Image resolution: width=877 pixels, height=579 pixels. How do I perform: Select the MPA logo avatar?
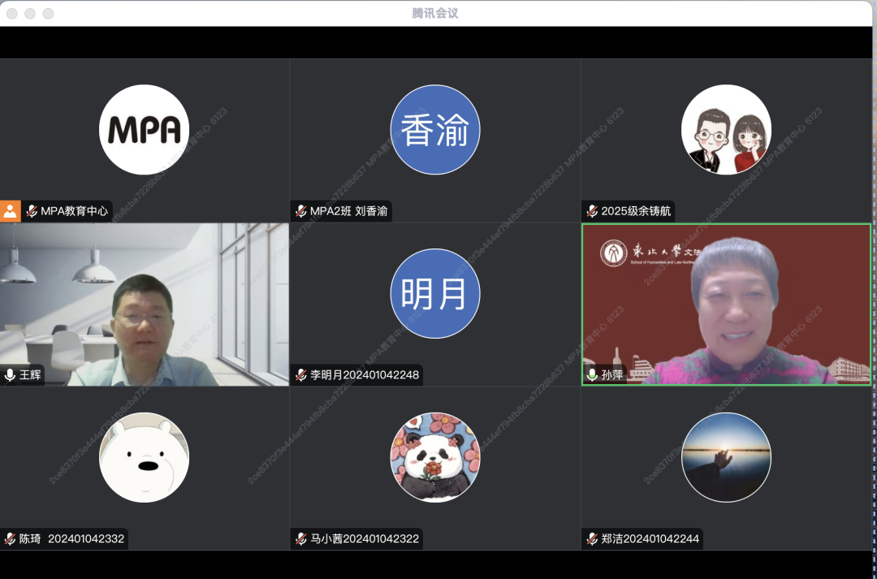tap(144, 130)
